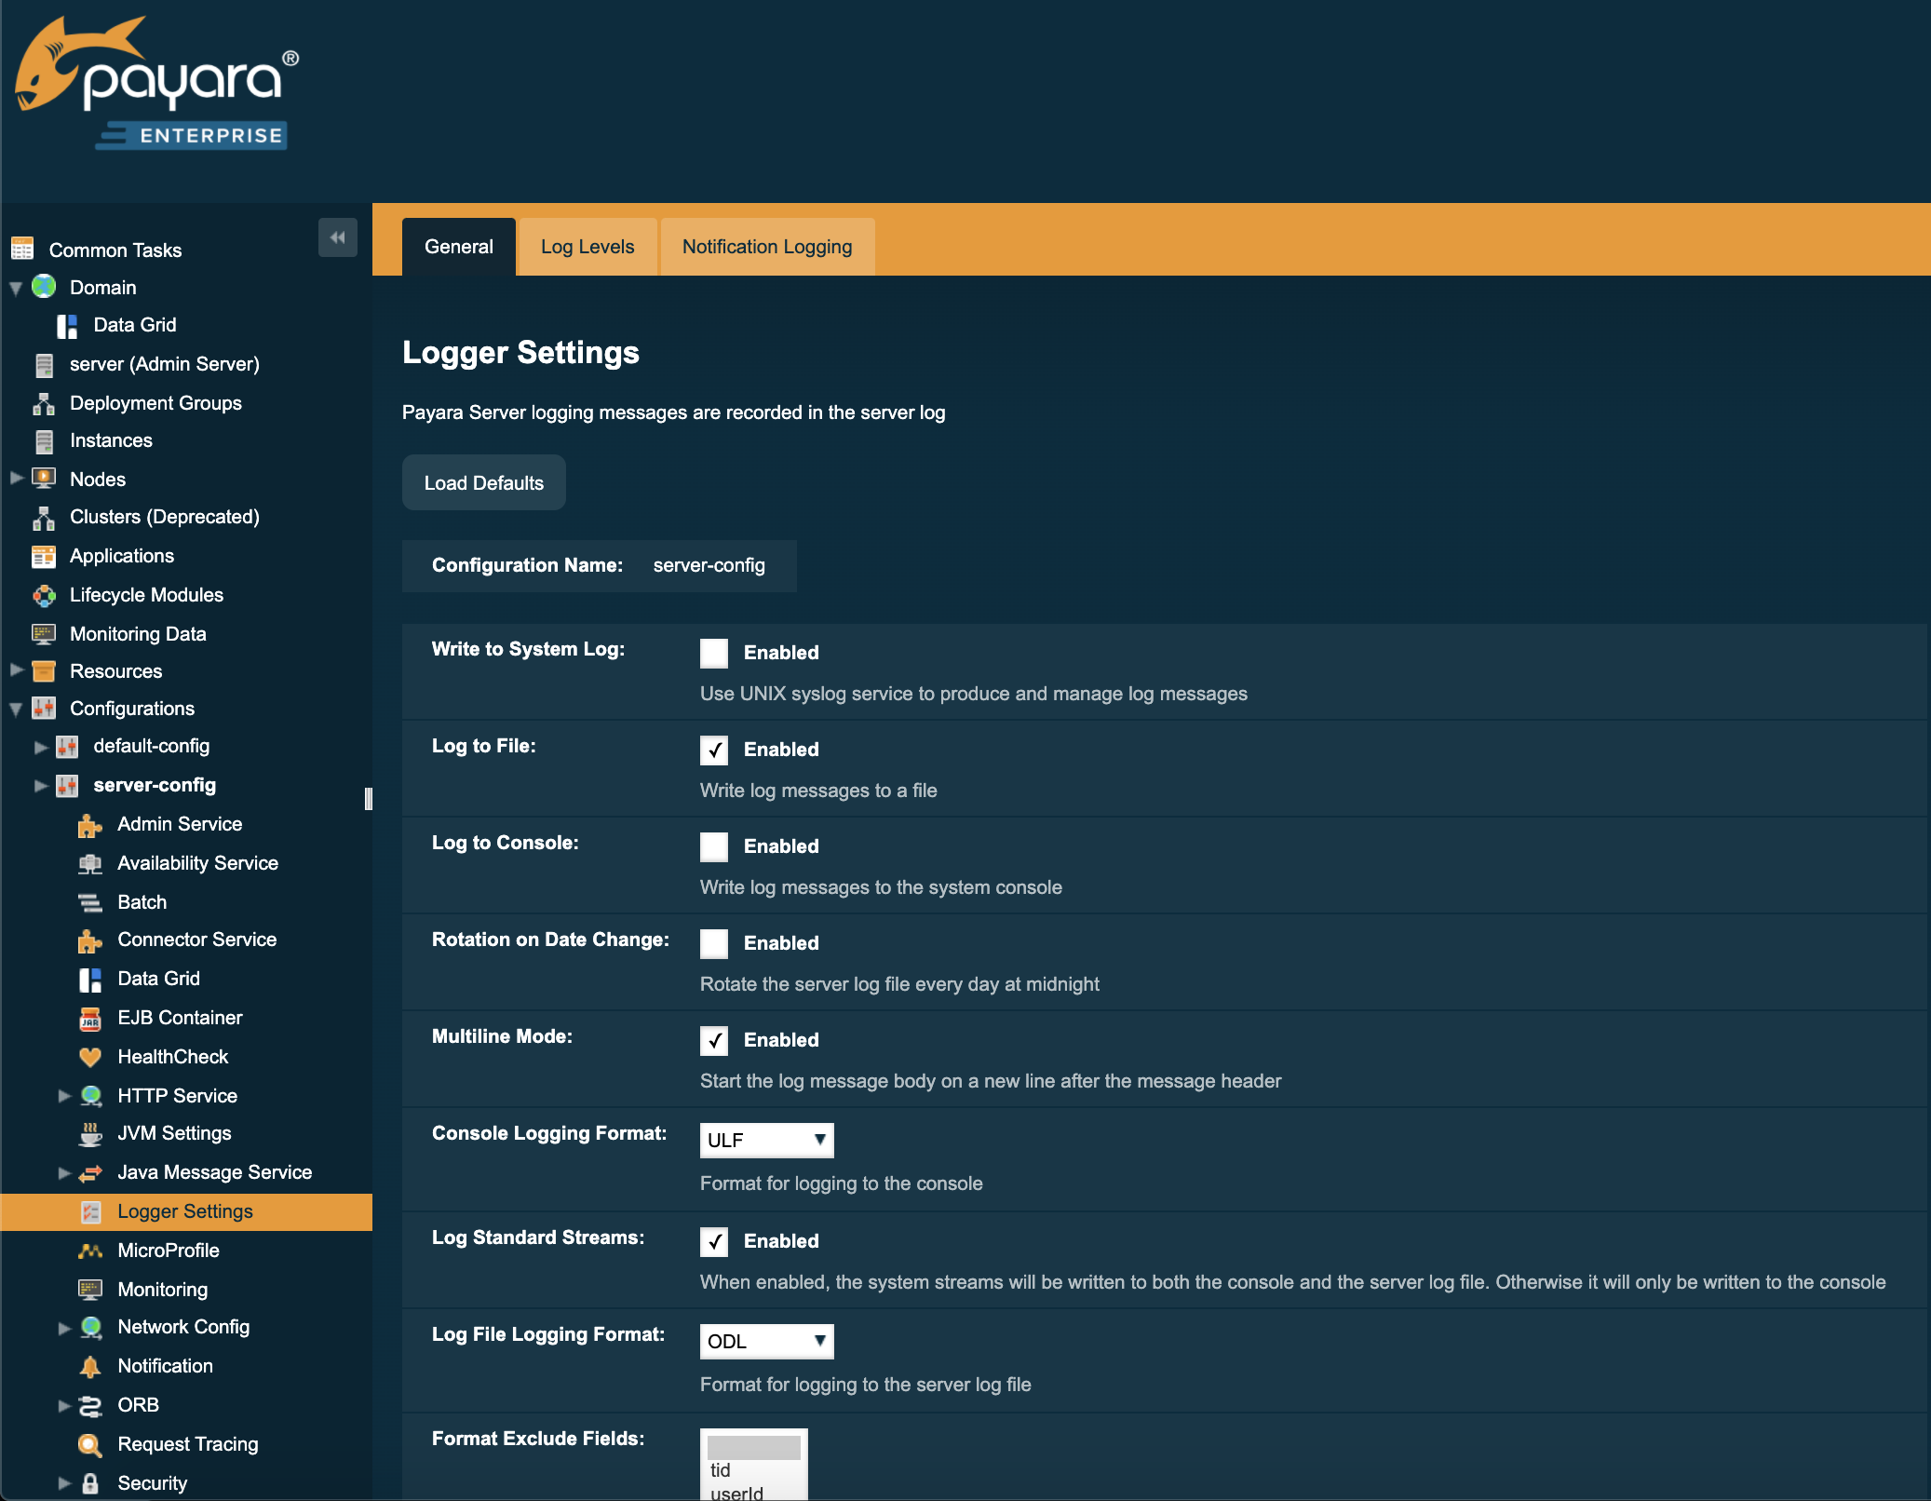Viewport: 1931px width, 1501px height.
Task: Click the Instances server icon
Action: point(44,440)
